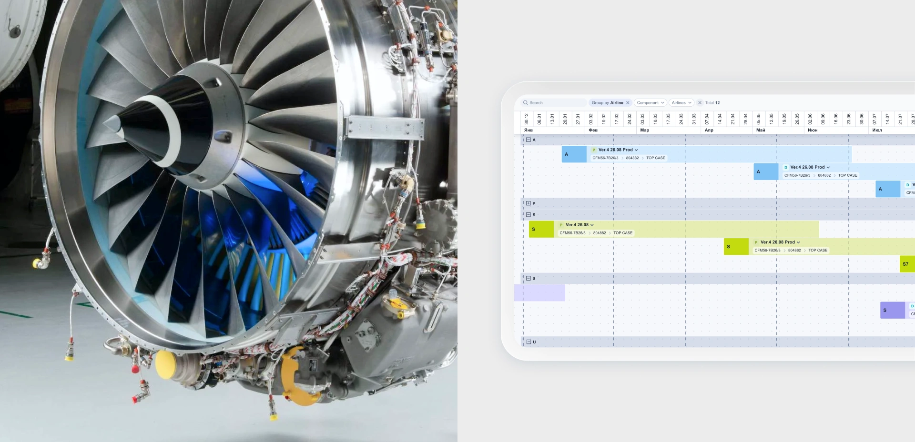Open CFM56-7B26/3 breadcrumb in the first blue bar

[605, 158]
